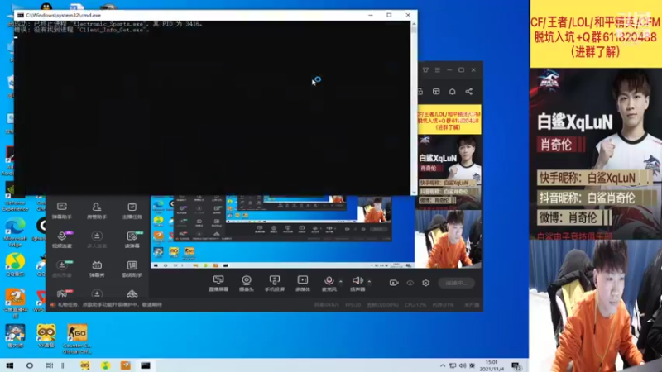Open Windows Start menu
Viewport: 662px width, 372px height.
pyautogui.click(x=9, y=365)
